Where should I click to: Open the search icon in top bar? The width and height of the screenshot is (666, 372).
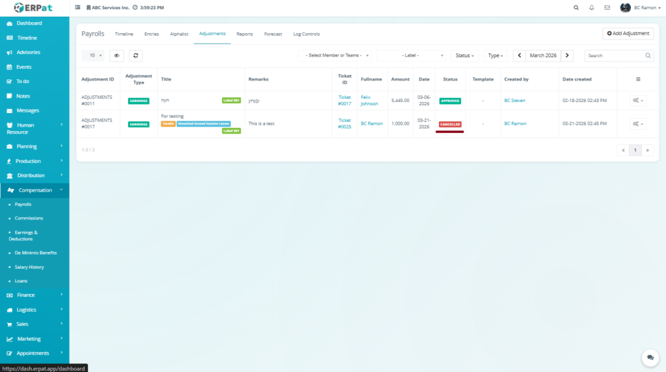[x=576, y=8]
